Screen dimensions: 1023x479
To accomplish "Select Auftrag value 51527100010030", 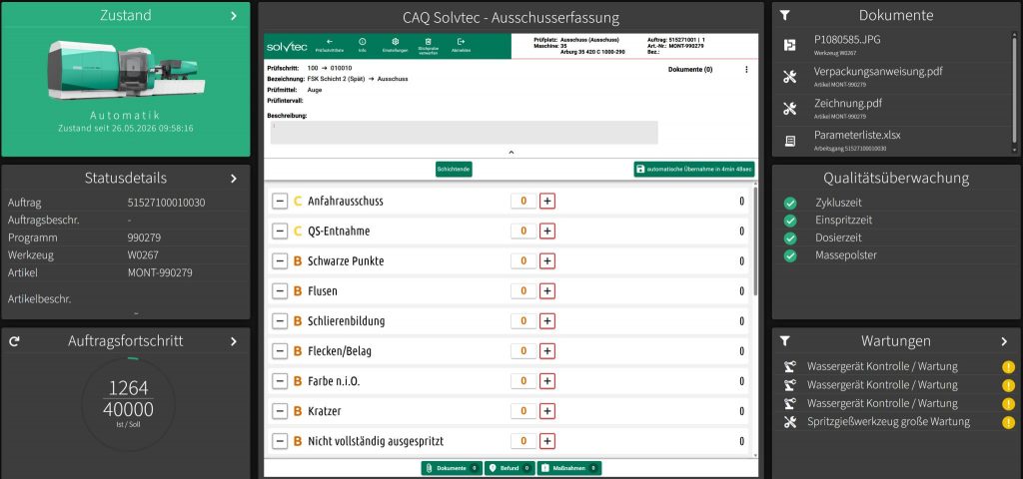I will click(x=167, y=203).
